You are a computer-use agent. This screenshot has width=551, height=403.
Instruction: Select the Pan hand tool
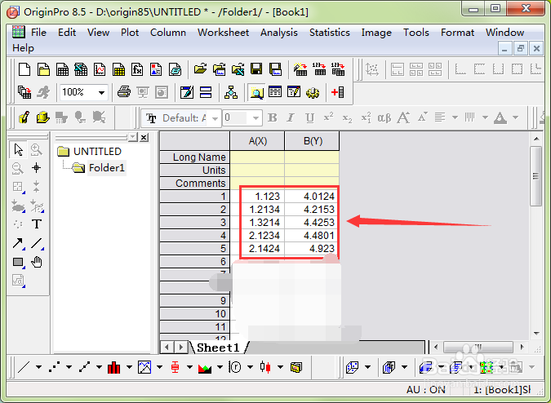coord(37,262)
